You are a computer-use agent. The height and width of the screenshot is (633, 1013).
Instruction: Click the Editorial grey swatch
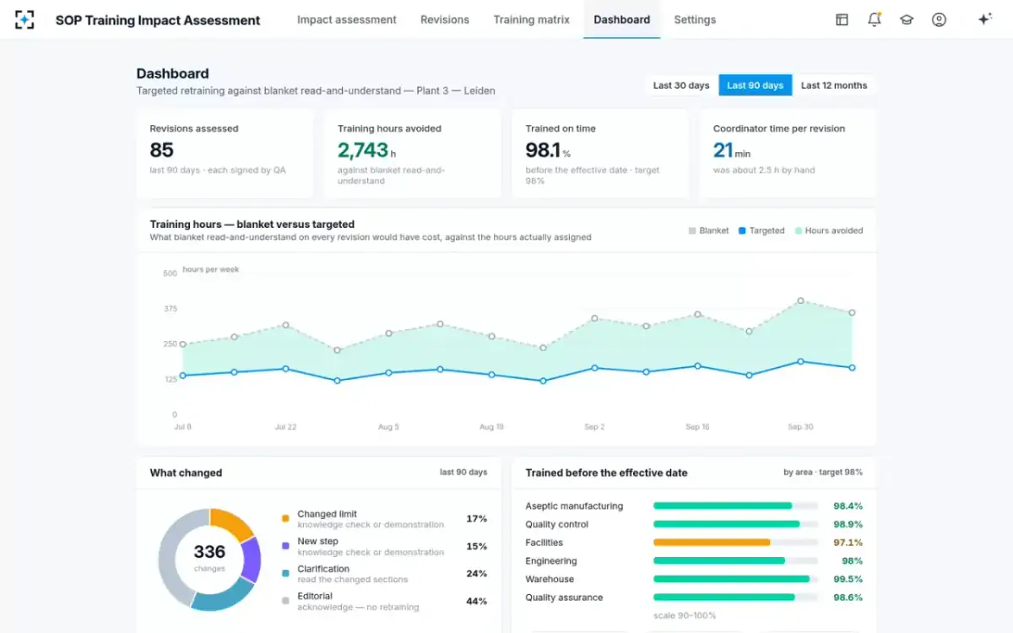(285, 601)
